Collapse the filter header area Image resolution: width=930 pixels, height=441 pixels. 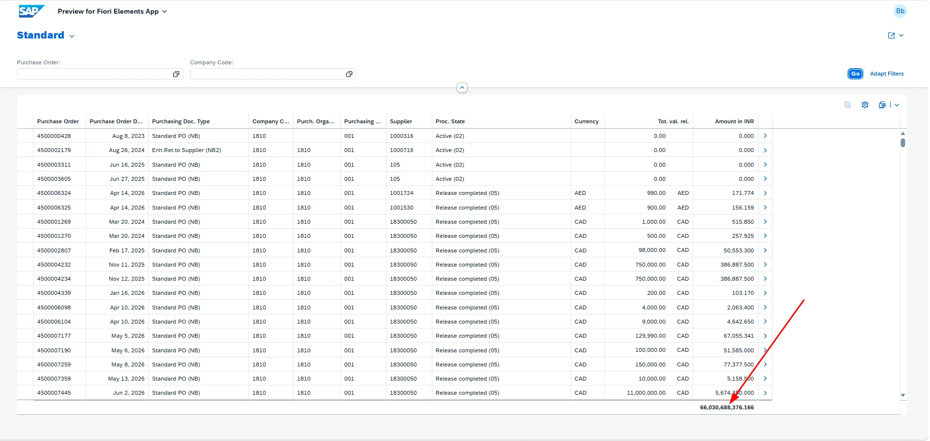tap(462, 88)
